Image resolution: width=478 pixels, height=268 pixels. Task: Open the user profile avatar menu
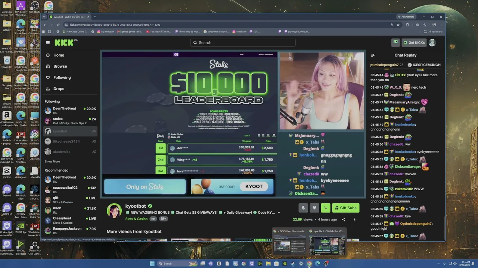point(432,42)
